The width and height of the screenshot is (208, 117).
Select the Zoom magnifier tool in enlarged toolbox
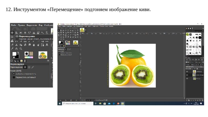click(x=21, y=49)
